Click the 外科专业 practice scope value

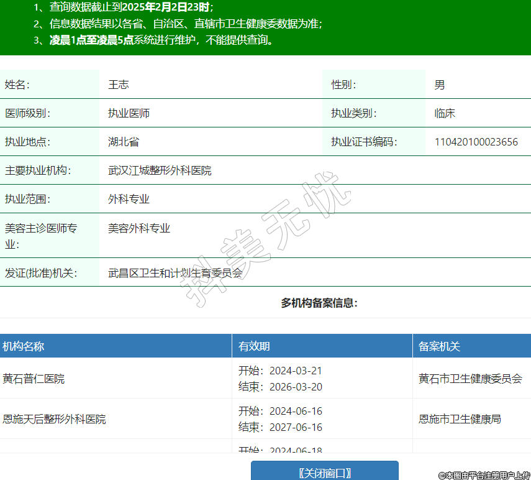pos(129,199)
